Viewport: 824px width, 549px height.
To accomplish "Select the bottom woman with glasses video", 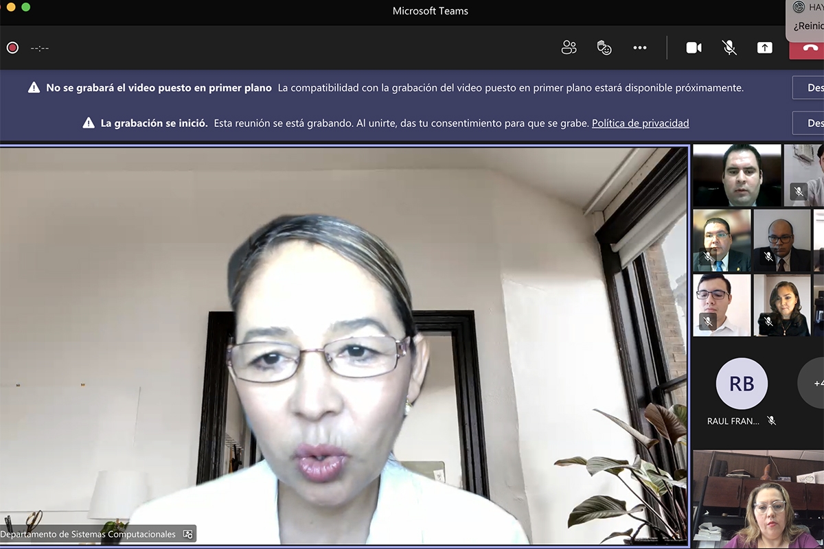I will click(x=758, y=500).
